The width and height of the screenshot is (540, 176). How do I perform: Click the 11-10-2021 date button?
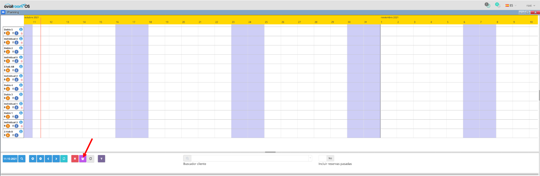(10, 159)
